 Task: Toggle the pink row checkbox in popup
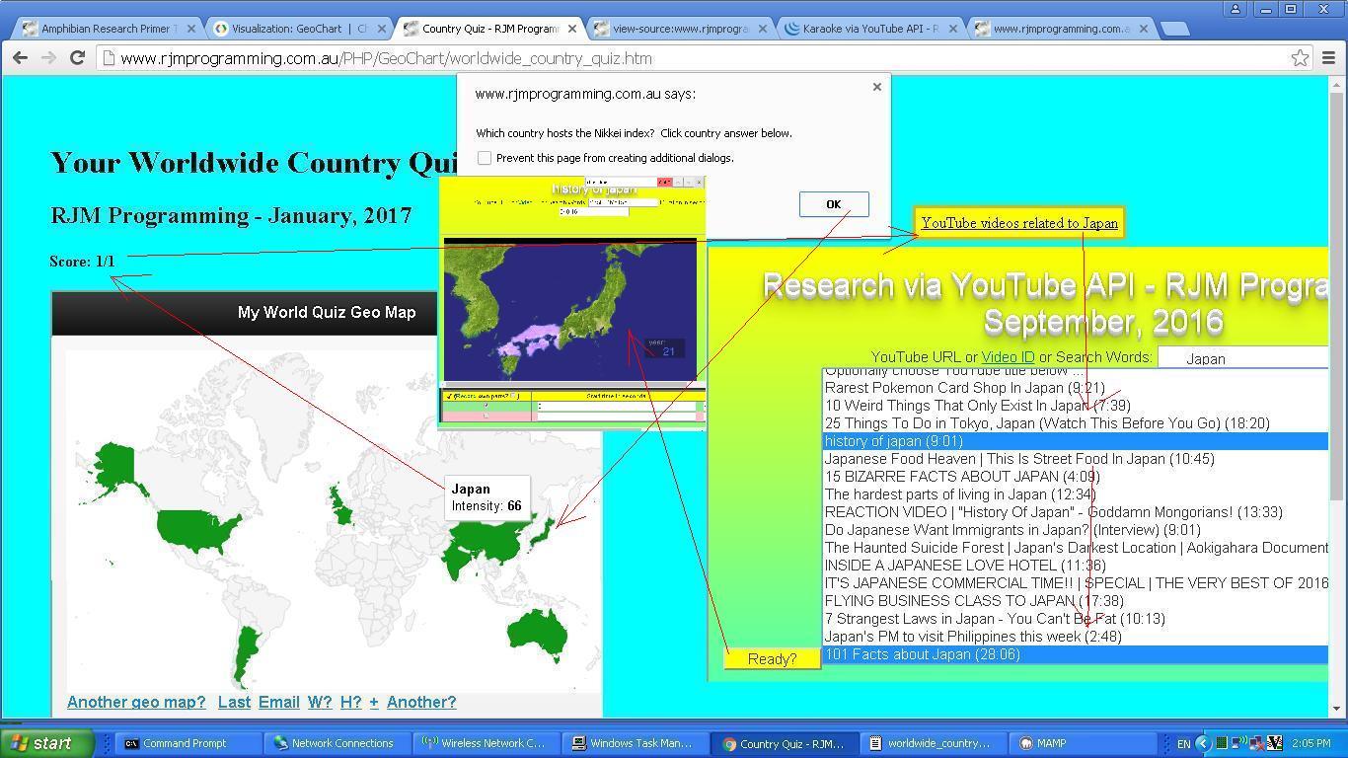point(485,416)
